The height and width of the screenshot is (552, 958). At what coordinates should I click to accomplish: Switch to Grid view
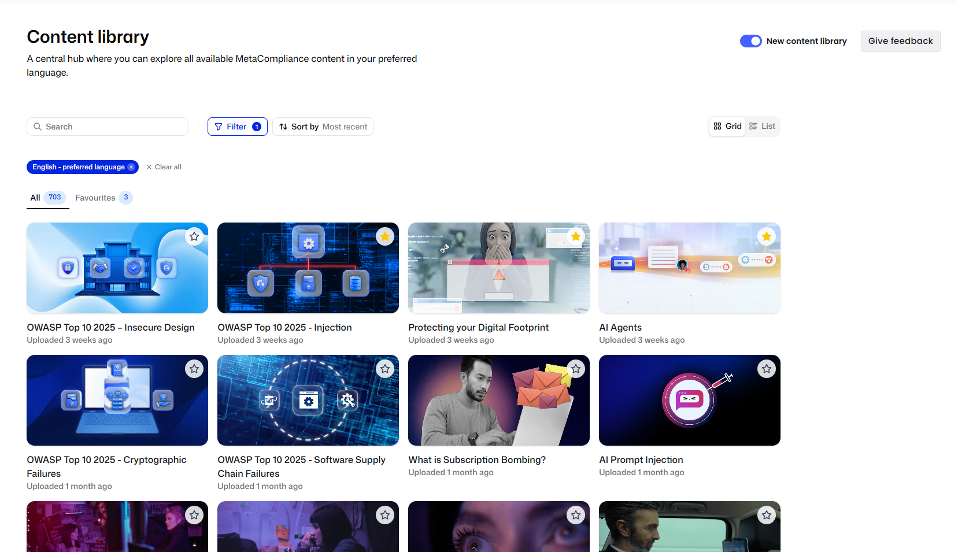tap(727, 126)
